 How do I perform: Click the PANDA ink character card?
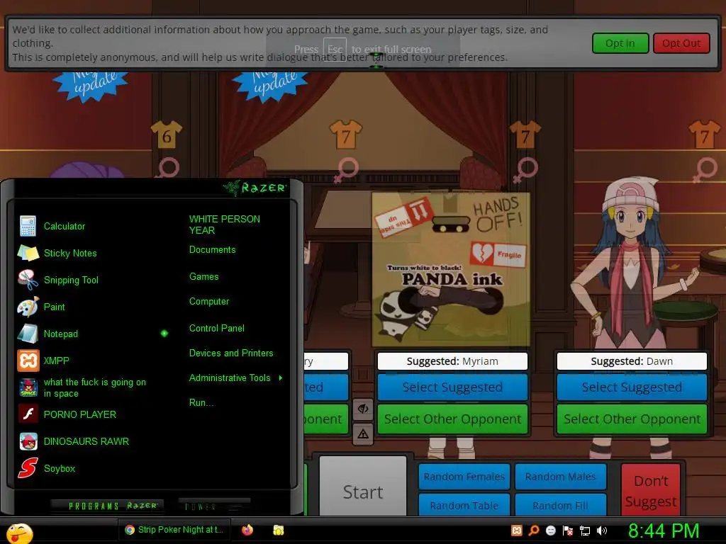(450, 269)
